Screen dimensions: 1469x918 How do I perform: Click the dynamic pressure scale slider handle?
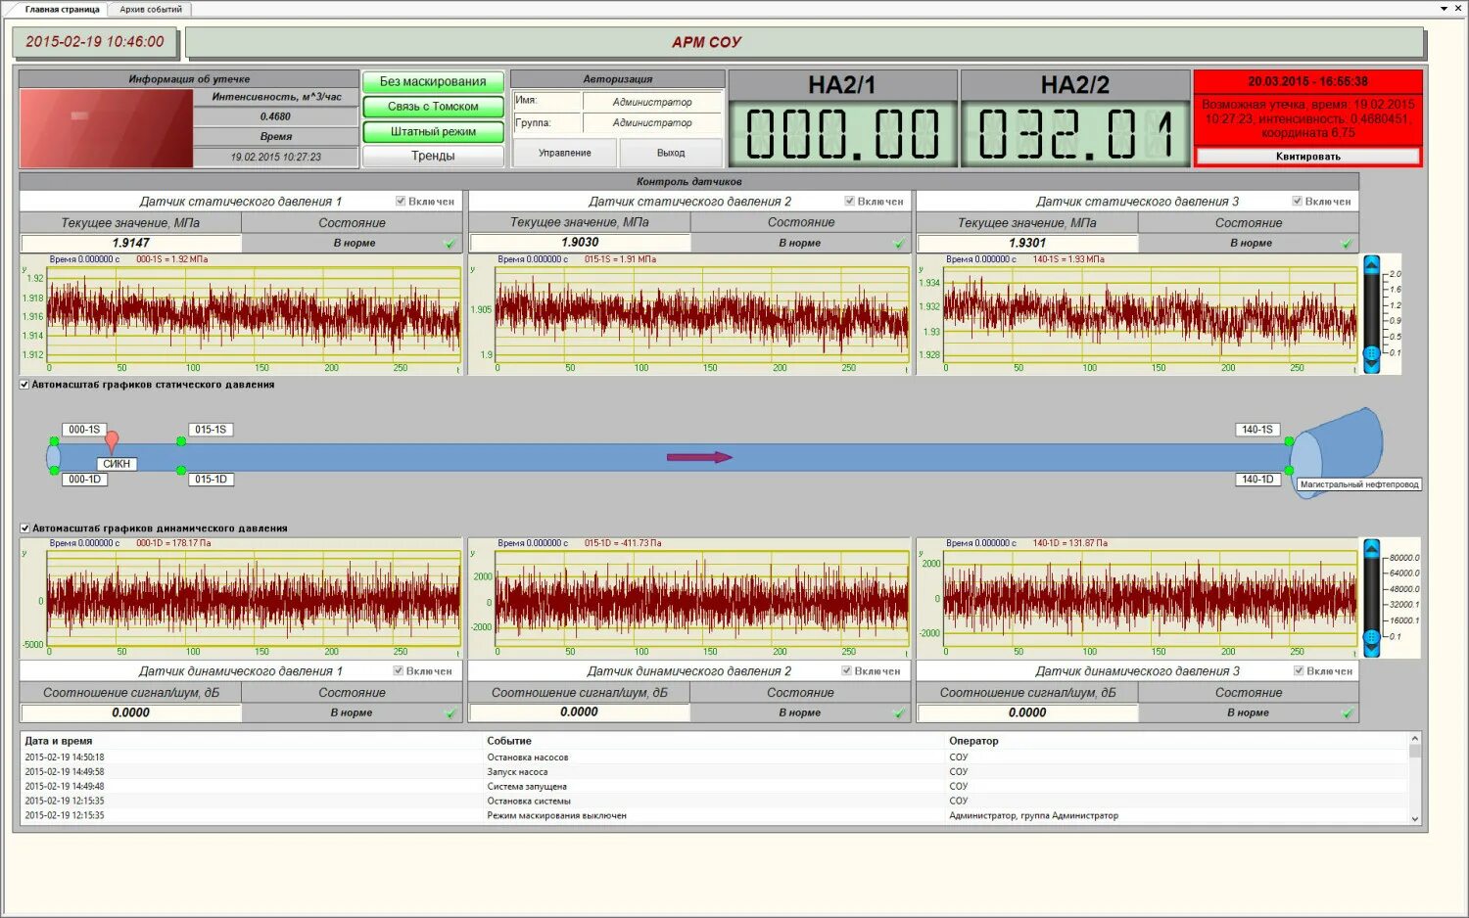click(x=1371, y=637)
